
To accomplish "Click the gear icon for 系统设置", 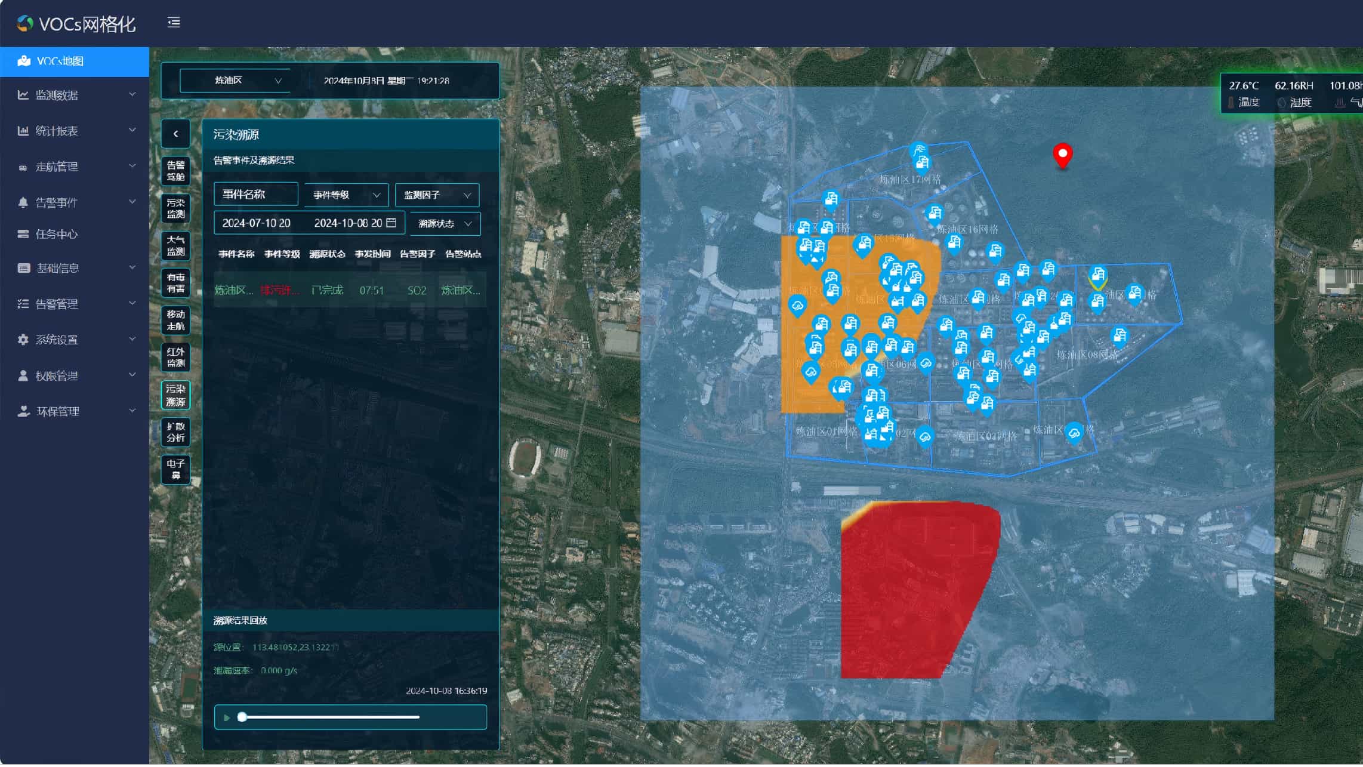I will [23, 340].
